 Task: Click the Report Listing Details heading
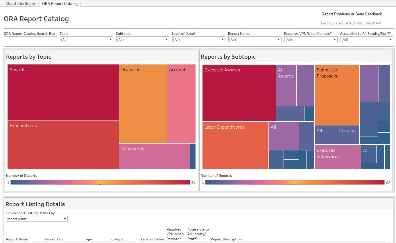pos(35,204)
